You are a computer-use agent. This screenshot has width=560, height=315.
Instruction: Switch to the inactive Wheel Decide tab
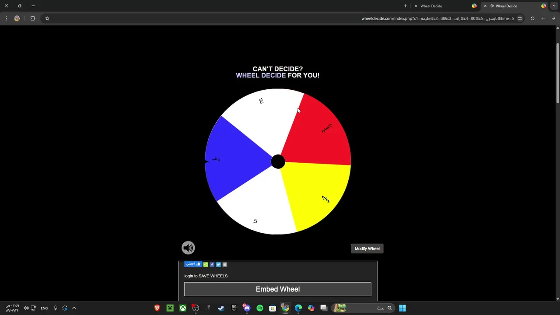coord(445,6)
